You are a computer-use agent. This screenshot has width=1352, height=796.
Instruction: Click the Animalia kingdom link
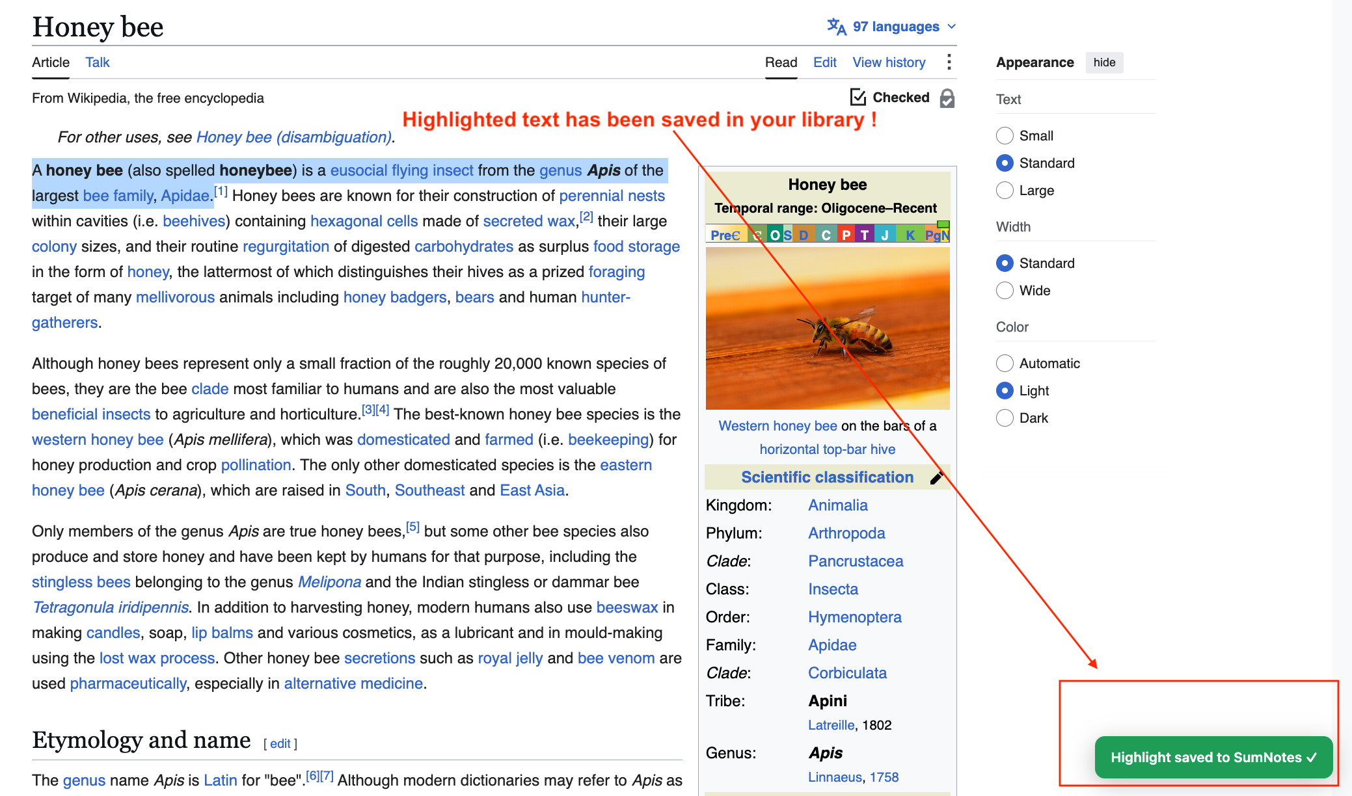point(837,505)
